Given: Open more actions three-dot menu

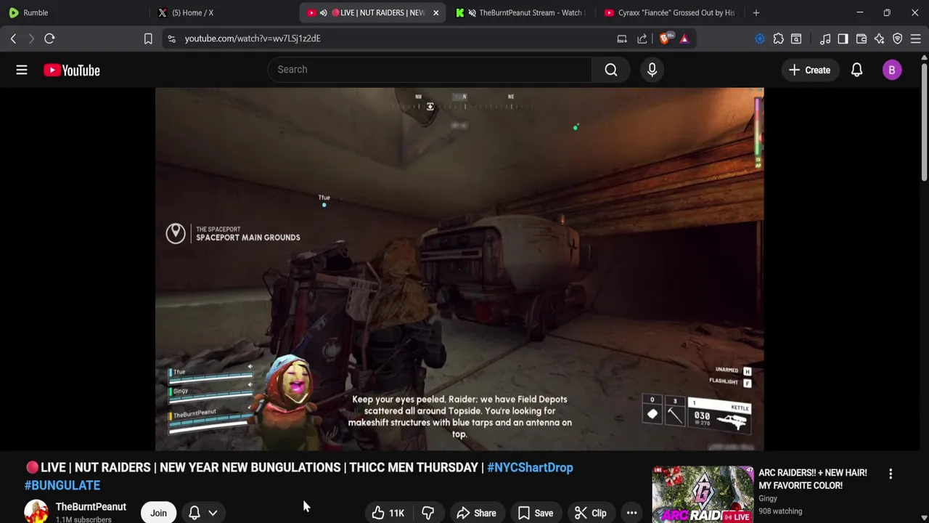Looking at the screenshot, I should pos(631,513).
